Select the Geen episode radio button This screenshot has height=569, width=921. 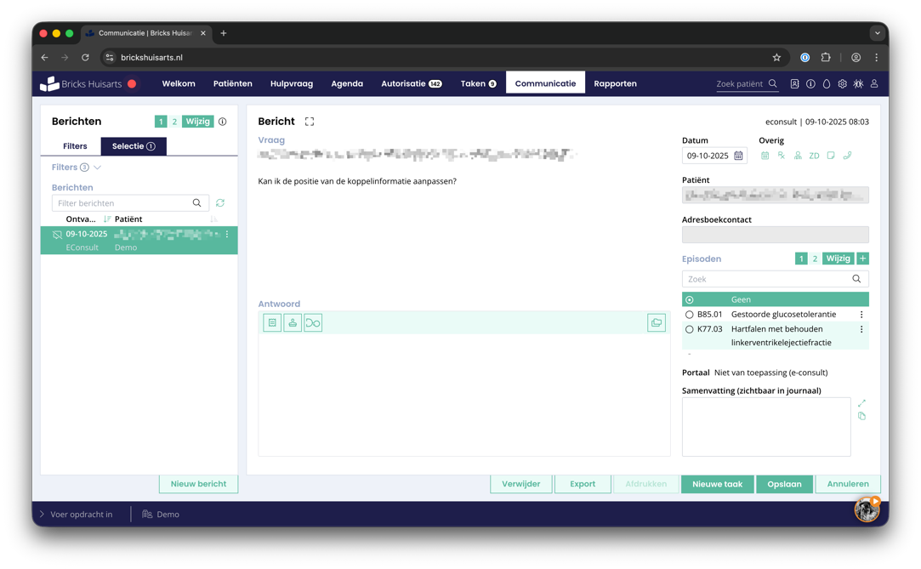(x=690, y=299)
